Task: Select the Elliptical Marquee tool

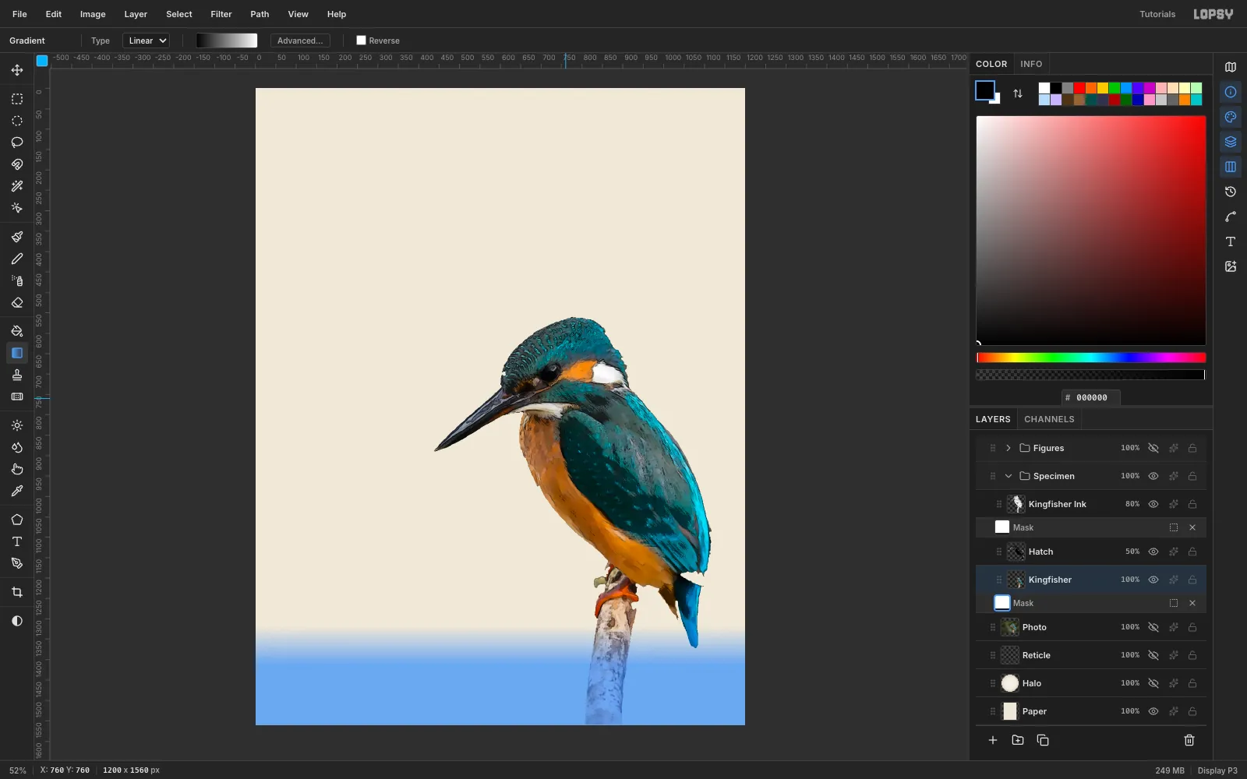Action: click(x=17, y=121)
